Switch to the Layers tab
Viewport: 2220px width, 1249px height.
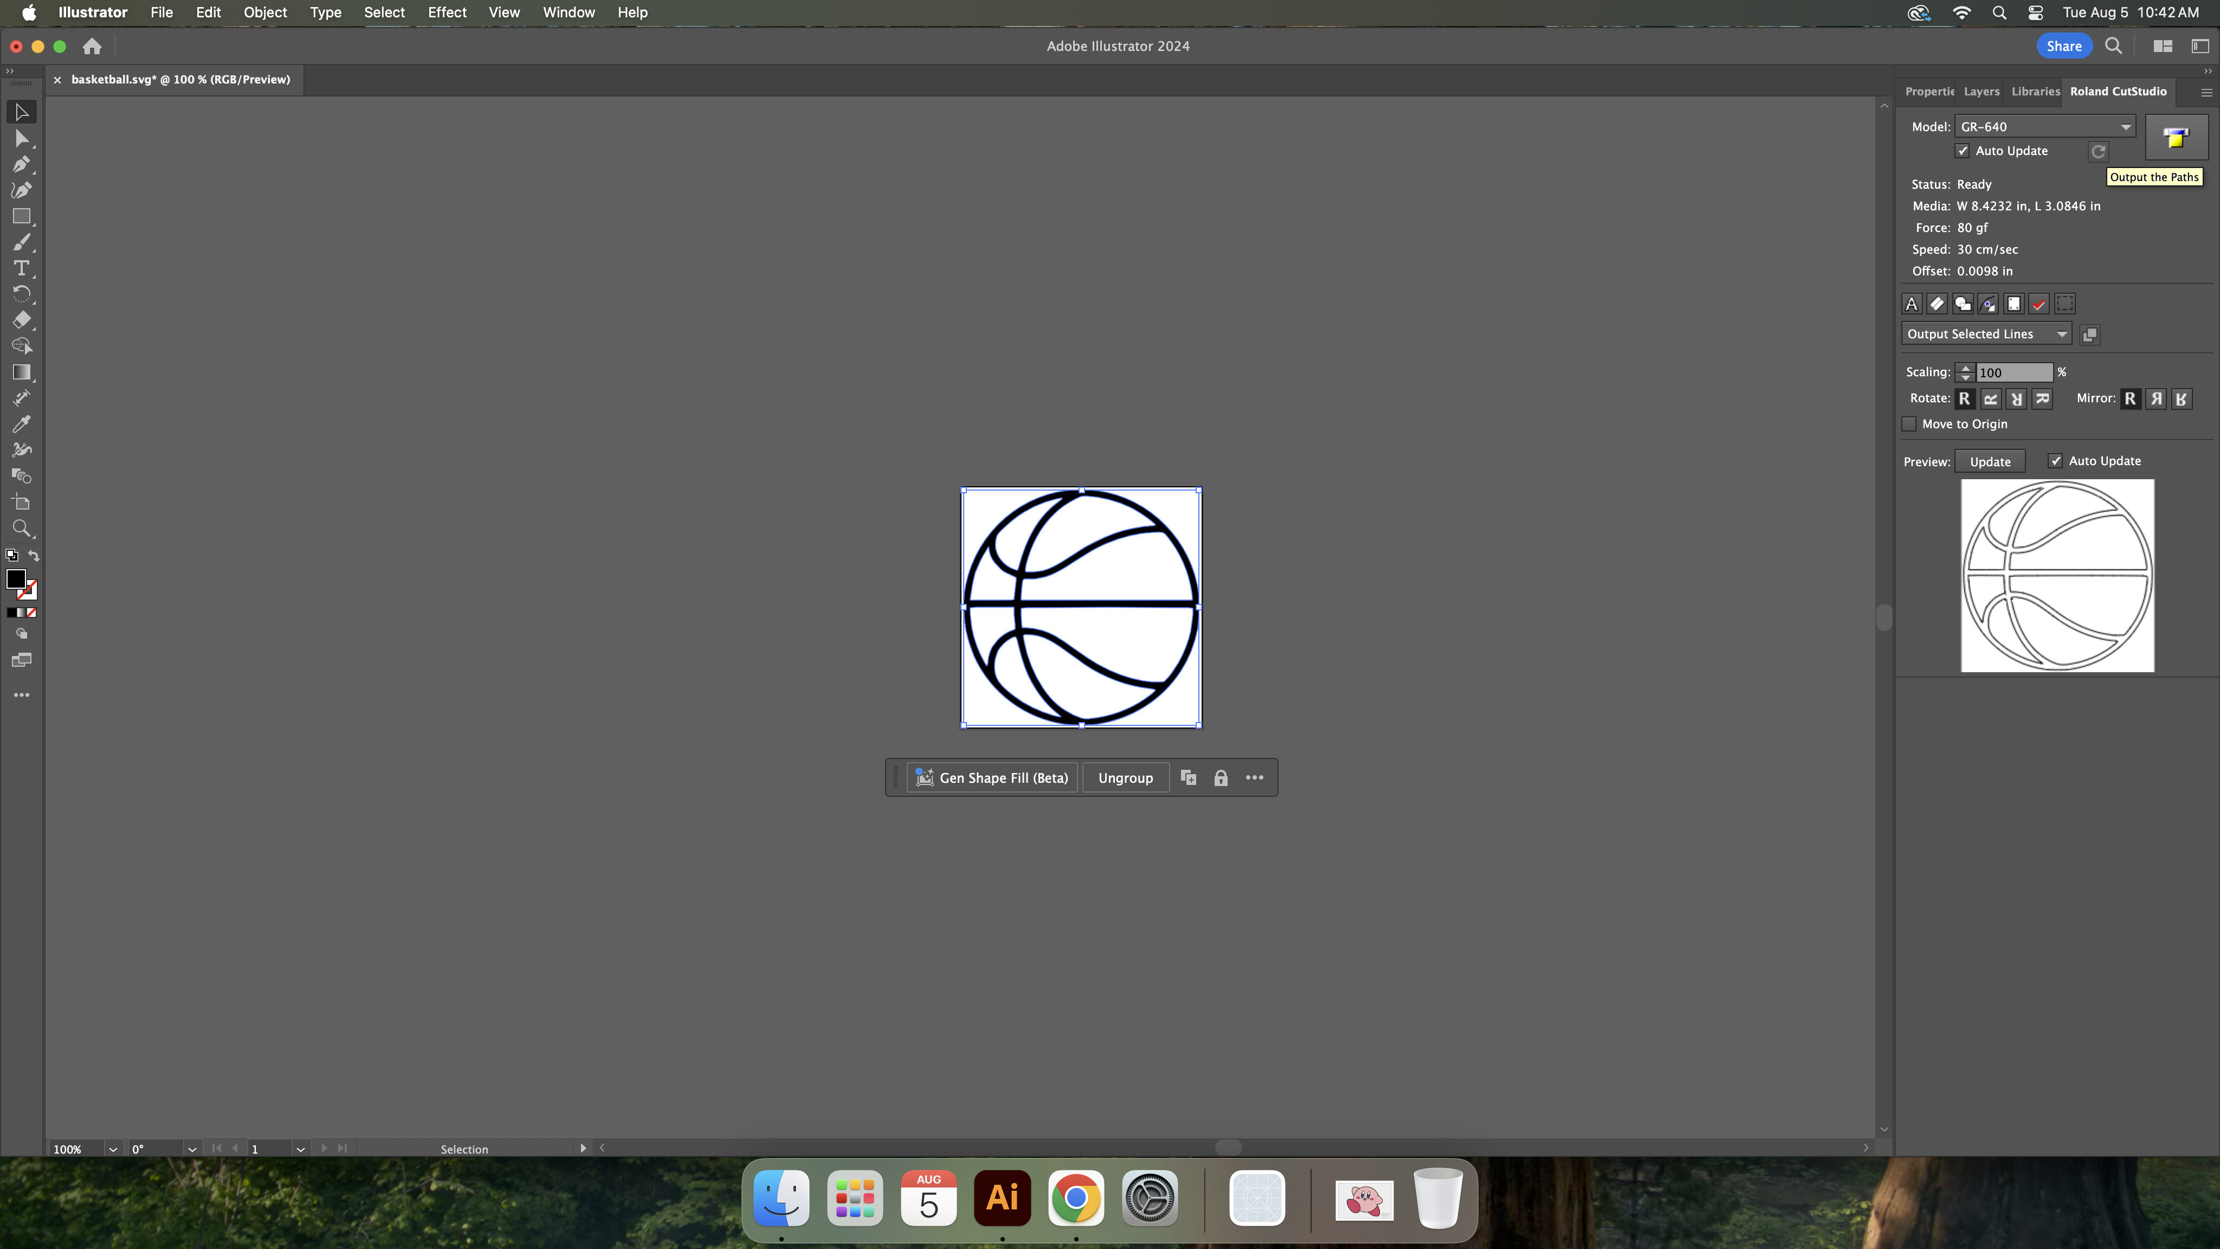[x=1980, y=92]
